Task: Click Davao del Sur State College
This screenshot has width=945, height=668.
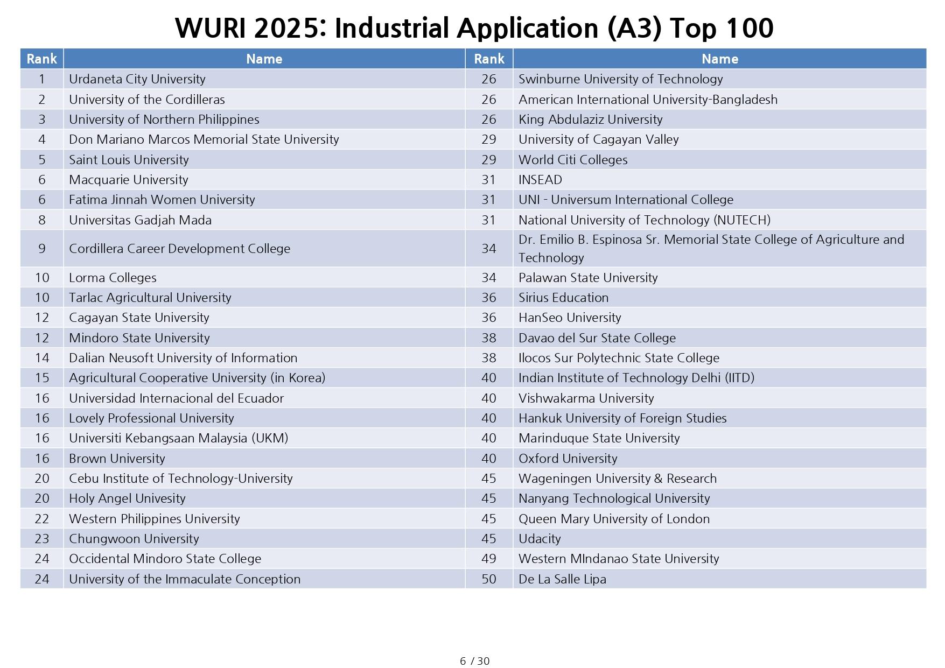Action: pyautogui.click(x=597, y=338)
